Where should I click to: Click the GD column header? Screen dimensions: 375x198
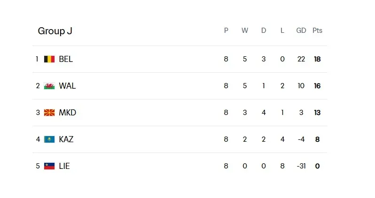pyautogui.click(x=301, y=30)
